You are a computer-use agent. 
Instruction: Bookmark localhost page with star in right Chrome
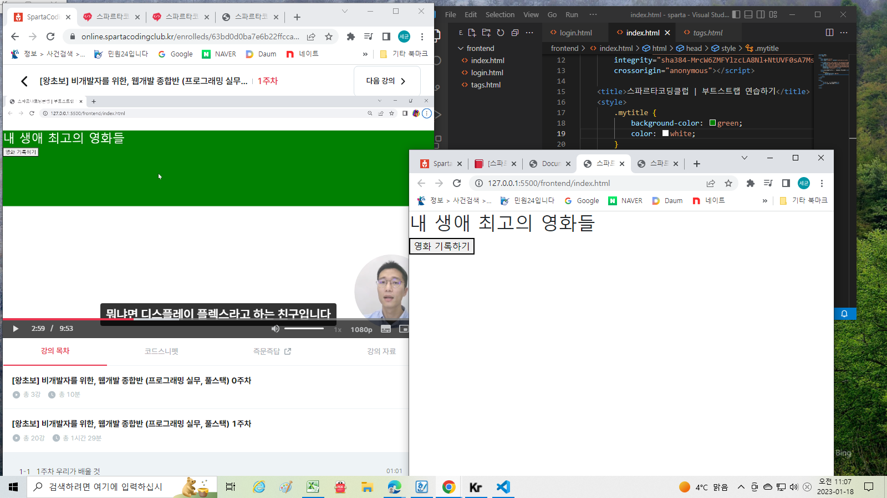tap(728, 183)
